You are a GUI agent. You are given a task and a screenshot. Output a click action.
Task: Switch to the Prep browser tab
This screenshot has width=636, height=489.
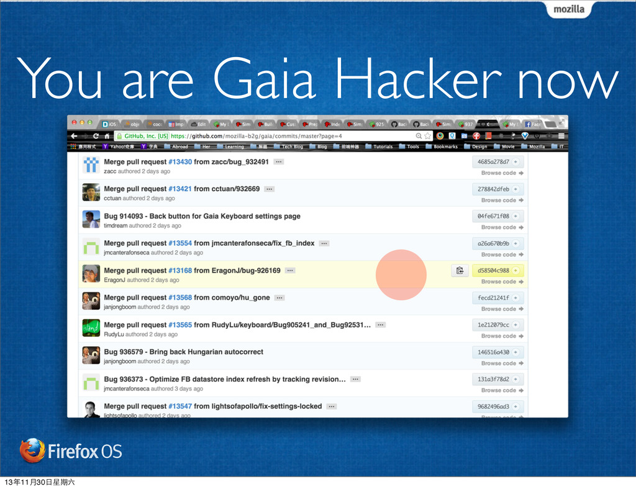coord(310,124)
